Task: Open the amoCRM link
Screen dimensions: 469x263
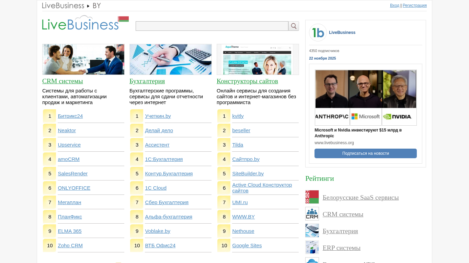Action: pos(69,159)
